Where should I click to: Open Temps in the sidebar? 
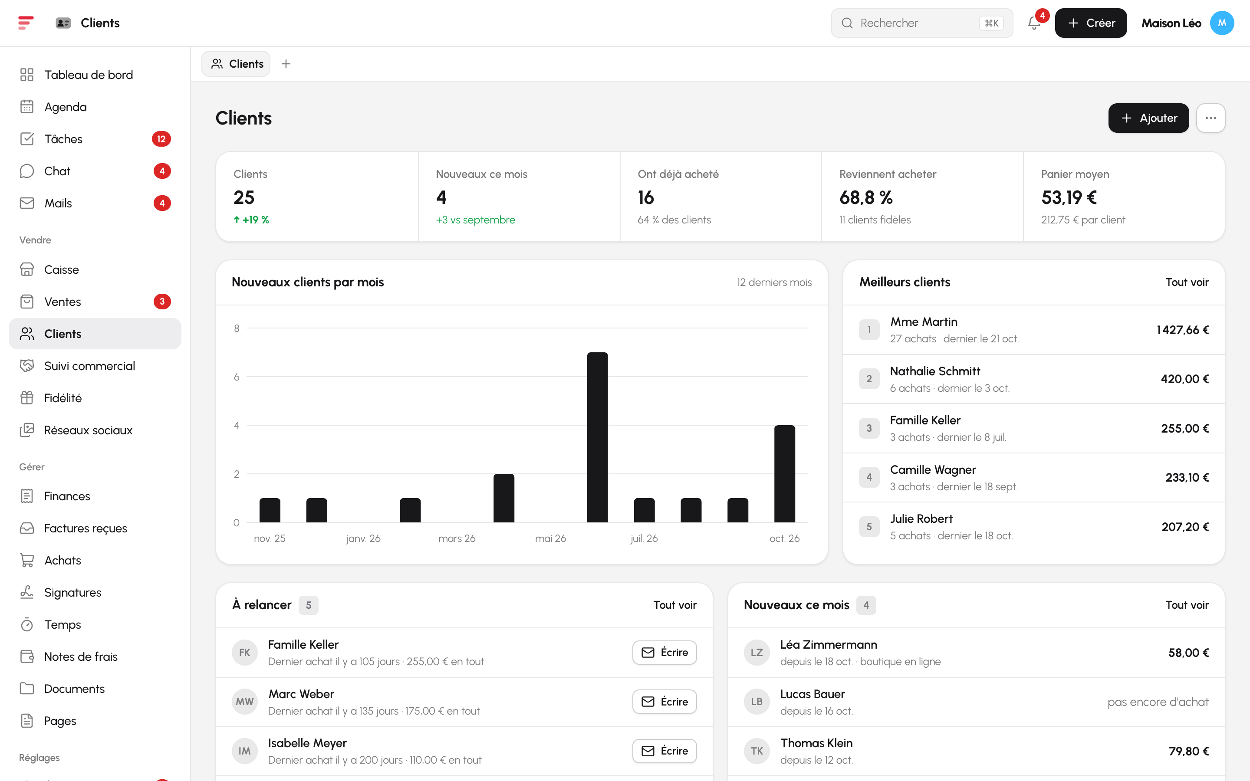[95, 624]
